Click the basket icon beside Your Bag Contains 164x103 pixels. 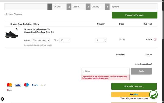tap(11, 24)
